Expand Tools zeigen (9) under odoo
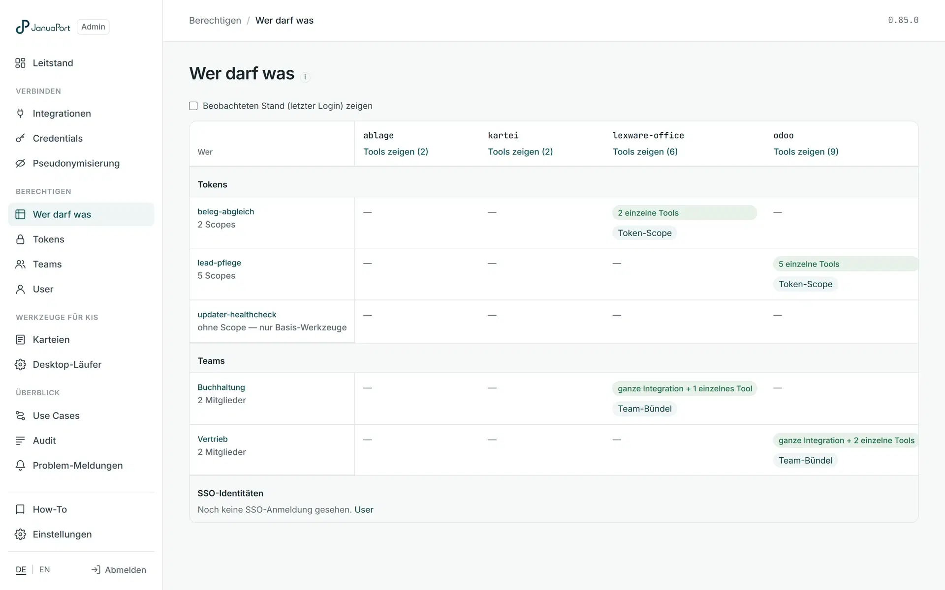 pyautogui.click(x=806, y=151)
